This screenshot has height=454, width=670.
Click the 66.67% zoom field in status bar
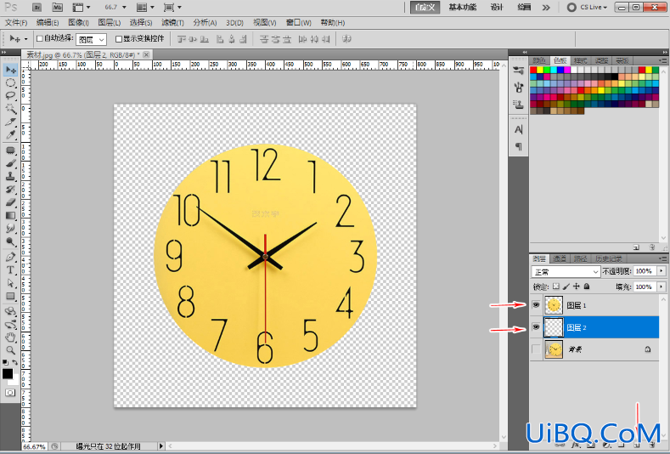34,446
